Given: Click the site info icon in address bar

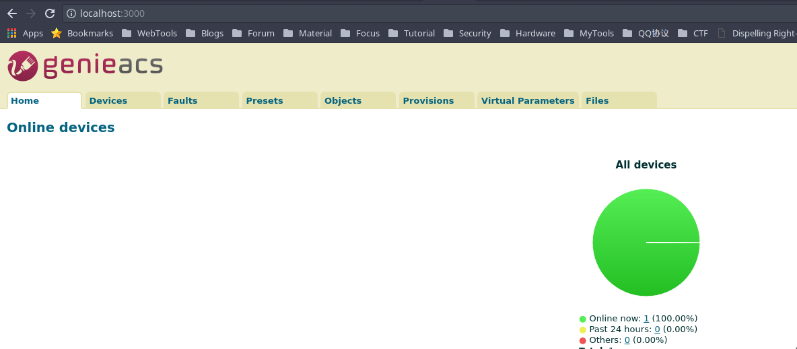Looking at the screenshot, I should click(x=71, y=13).
